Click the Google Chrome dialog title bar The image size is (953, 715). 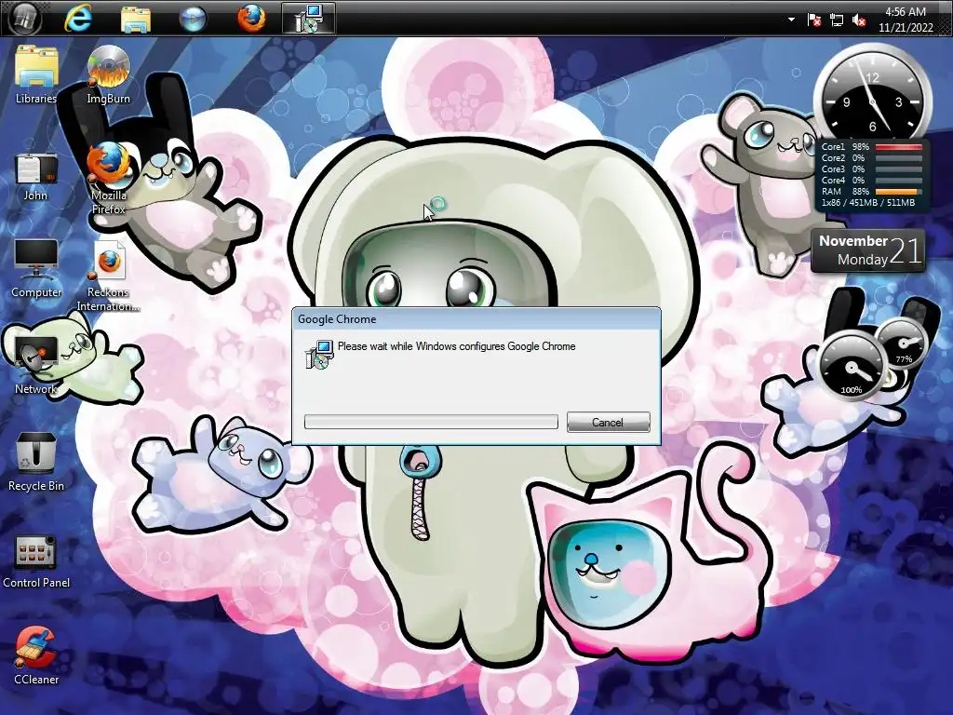tap(476, 319)
